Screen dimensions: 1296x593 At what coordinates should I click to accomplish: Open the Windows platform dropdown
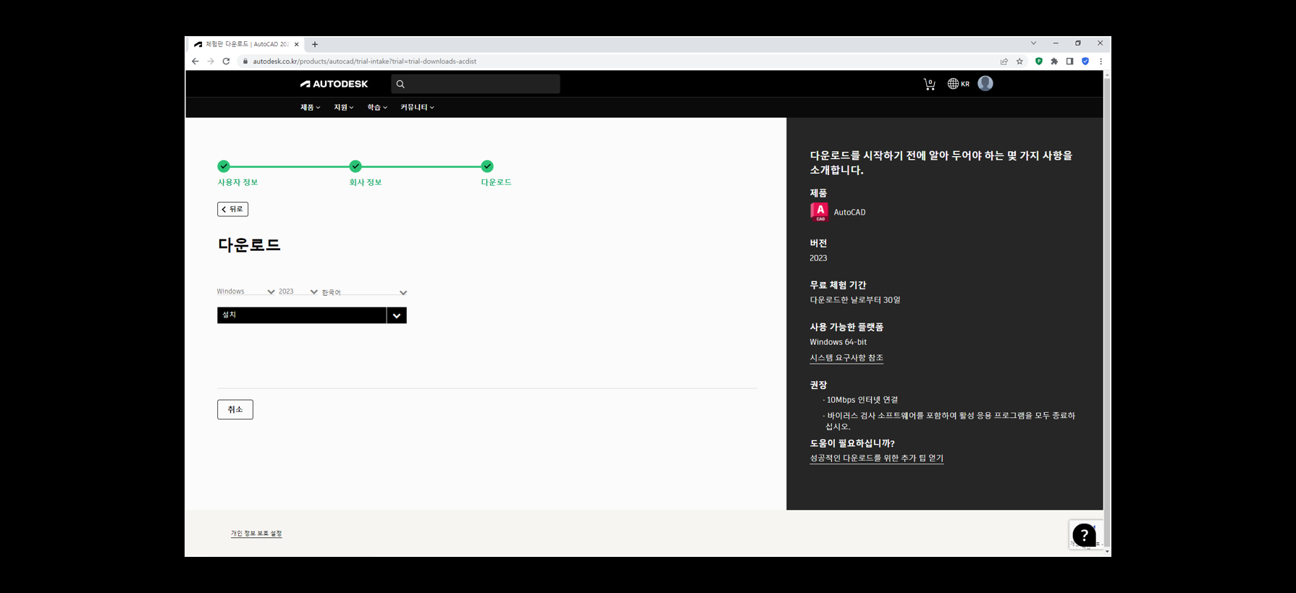click(245, 291)
